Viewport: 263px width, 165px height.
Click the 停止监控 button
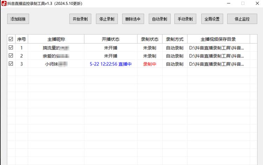tap(242, 19)
